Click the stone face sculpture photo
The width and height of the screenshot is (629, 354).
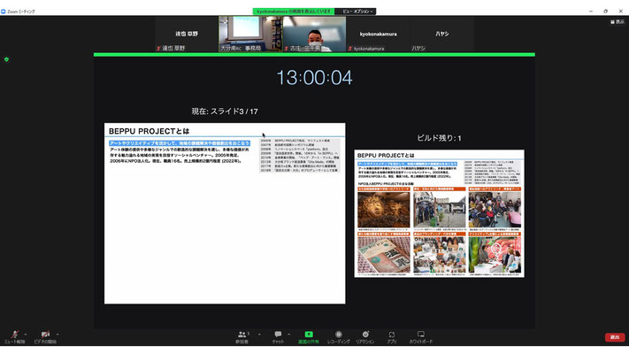(x=384, y=210)
